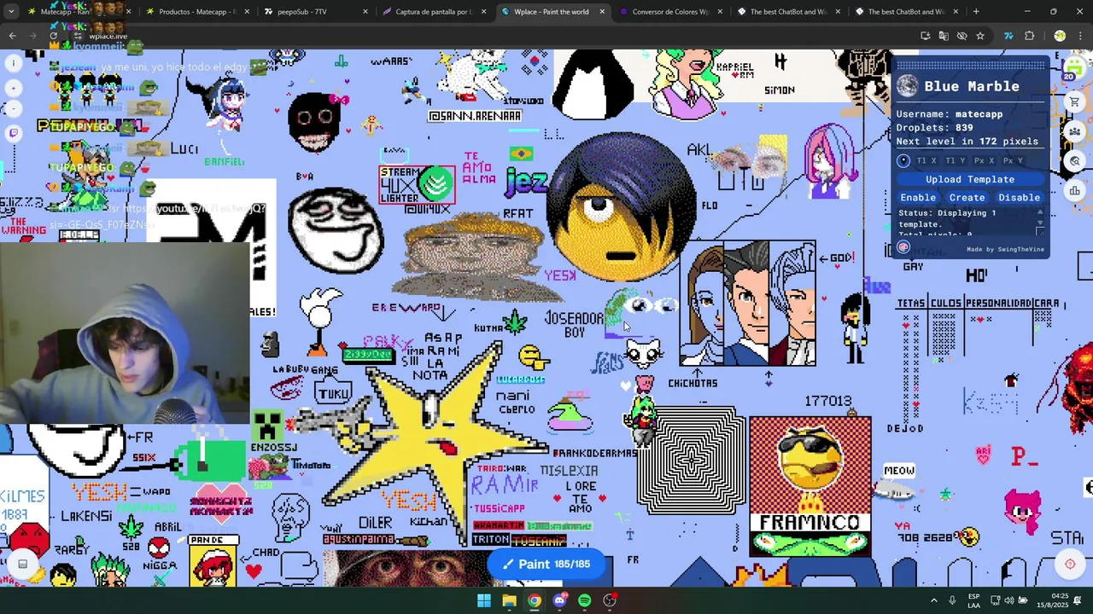Switch to Conversor de Colores tab
Screen dimensions: 1093x614
670,12
